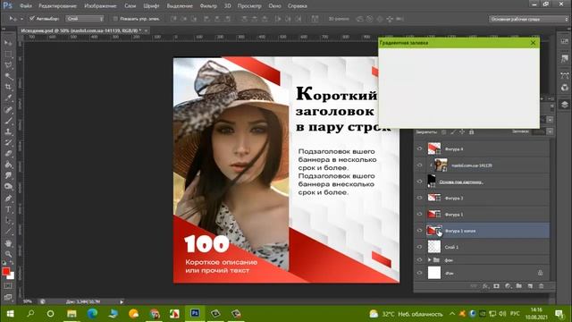Select the Rectangular Marquee tool

coord(8,54)
